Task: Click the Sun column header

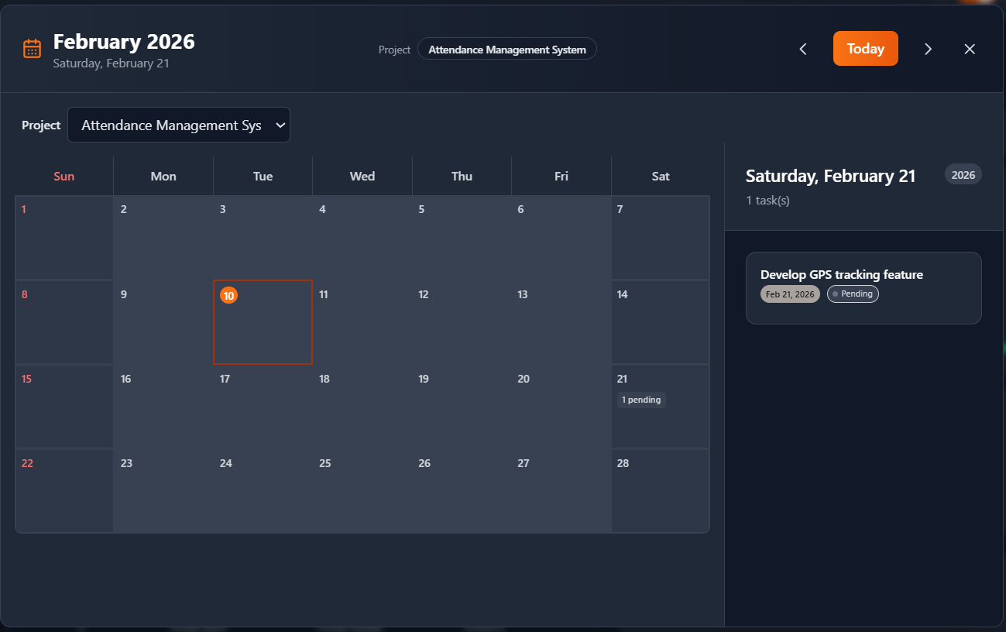Action: click(x=64, y=176)
